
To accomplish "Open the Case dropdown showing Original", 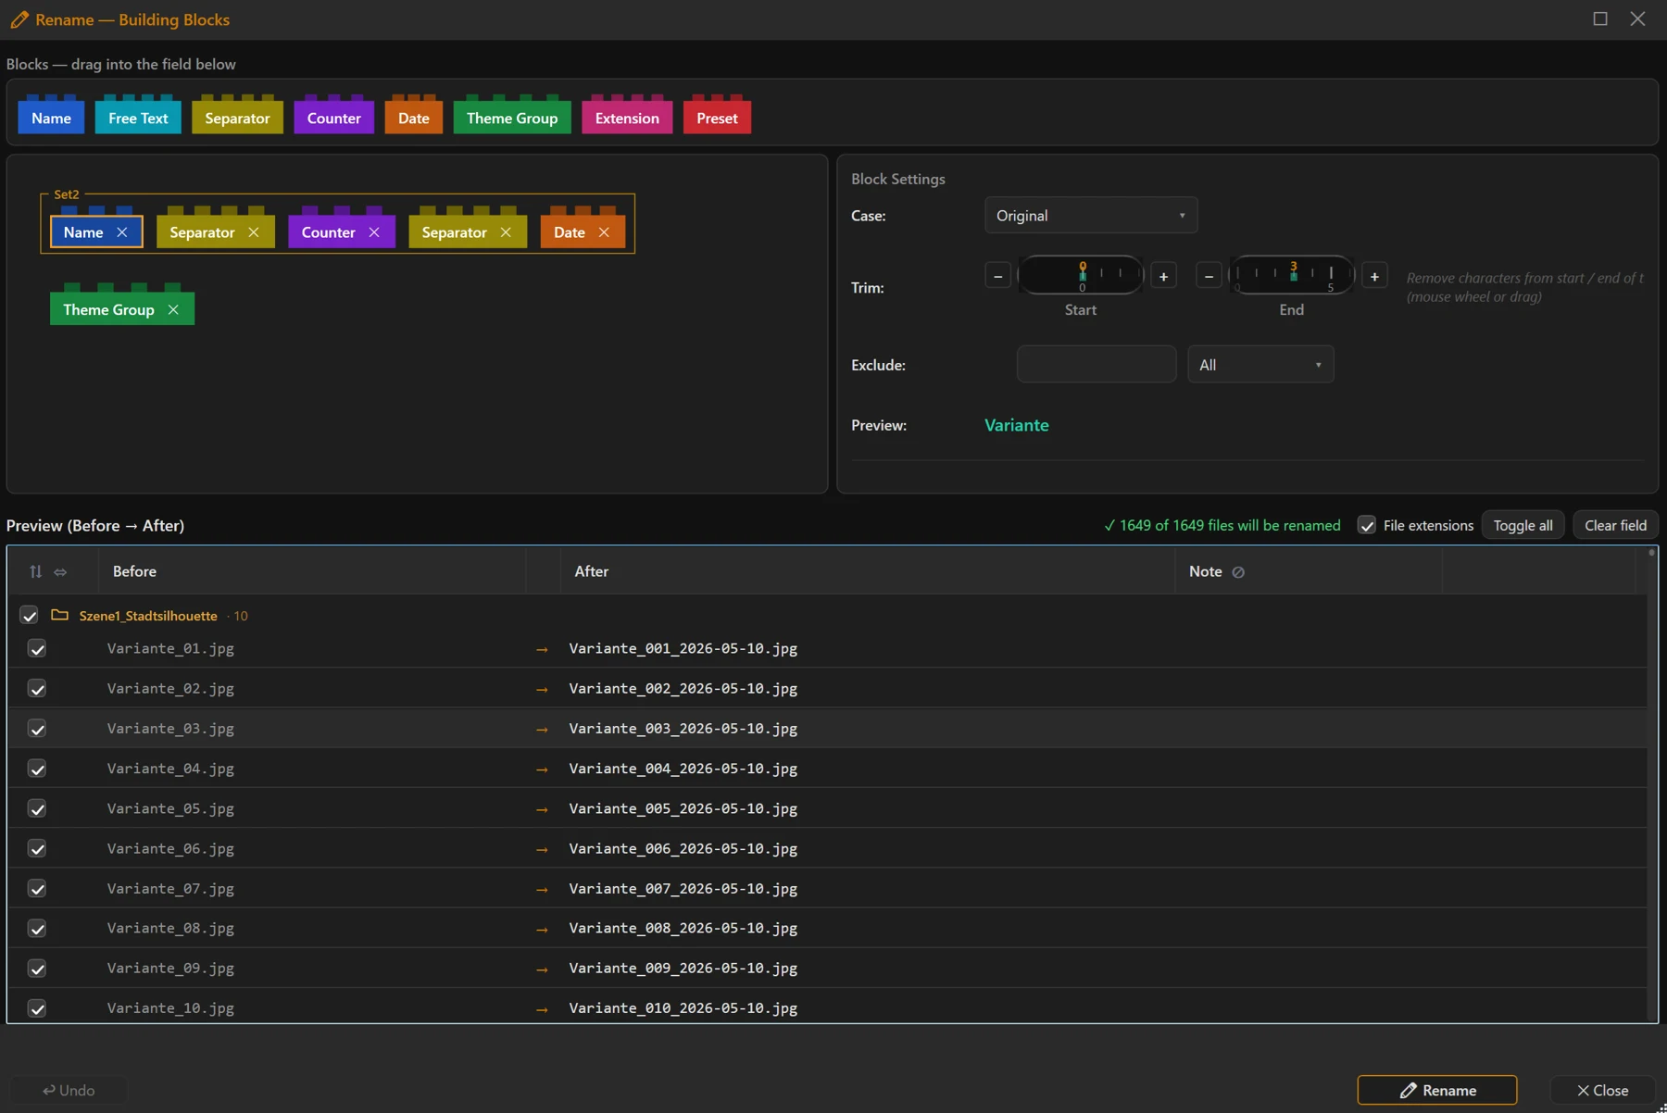I will click(x=1091, y=216).
